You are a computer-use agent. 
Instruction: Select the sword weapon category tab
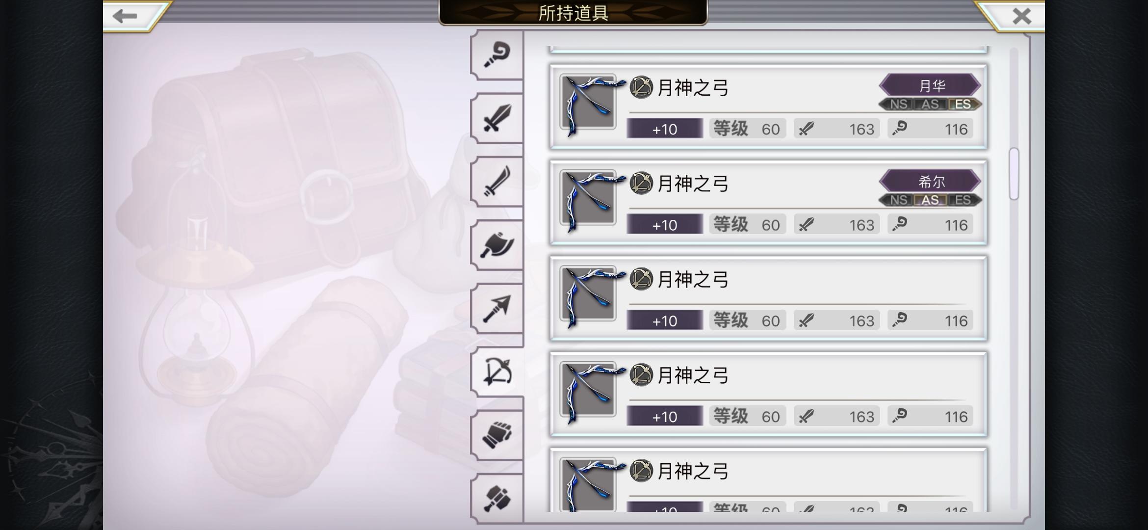click(496, 118)
